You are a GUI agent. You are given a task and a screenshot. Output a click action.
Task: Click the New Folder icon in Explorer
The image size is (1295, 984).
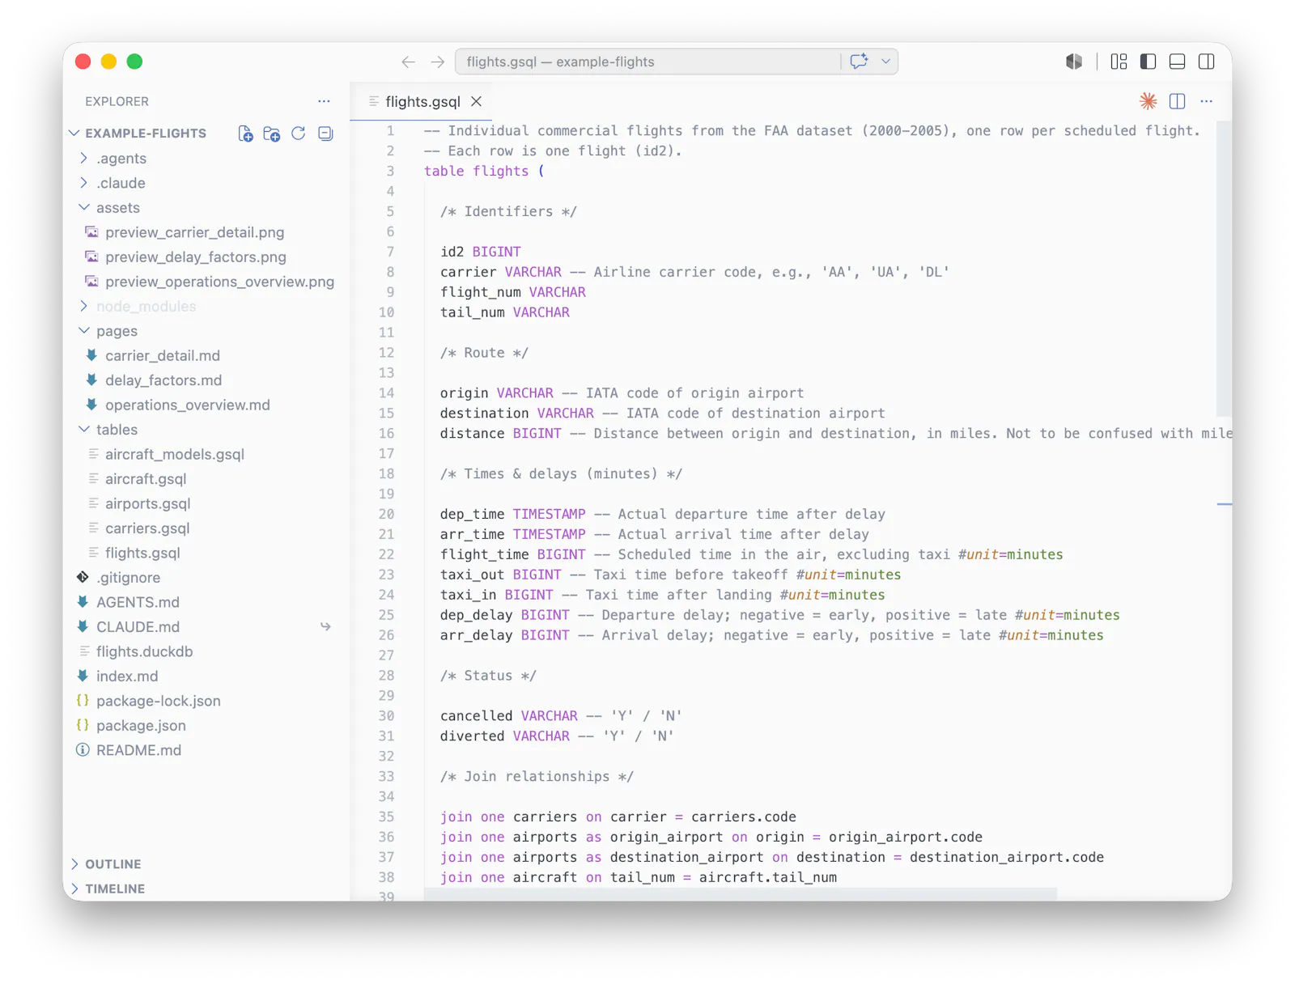(272, 134)
